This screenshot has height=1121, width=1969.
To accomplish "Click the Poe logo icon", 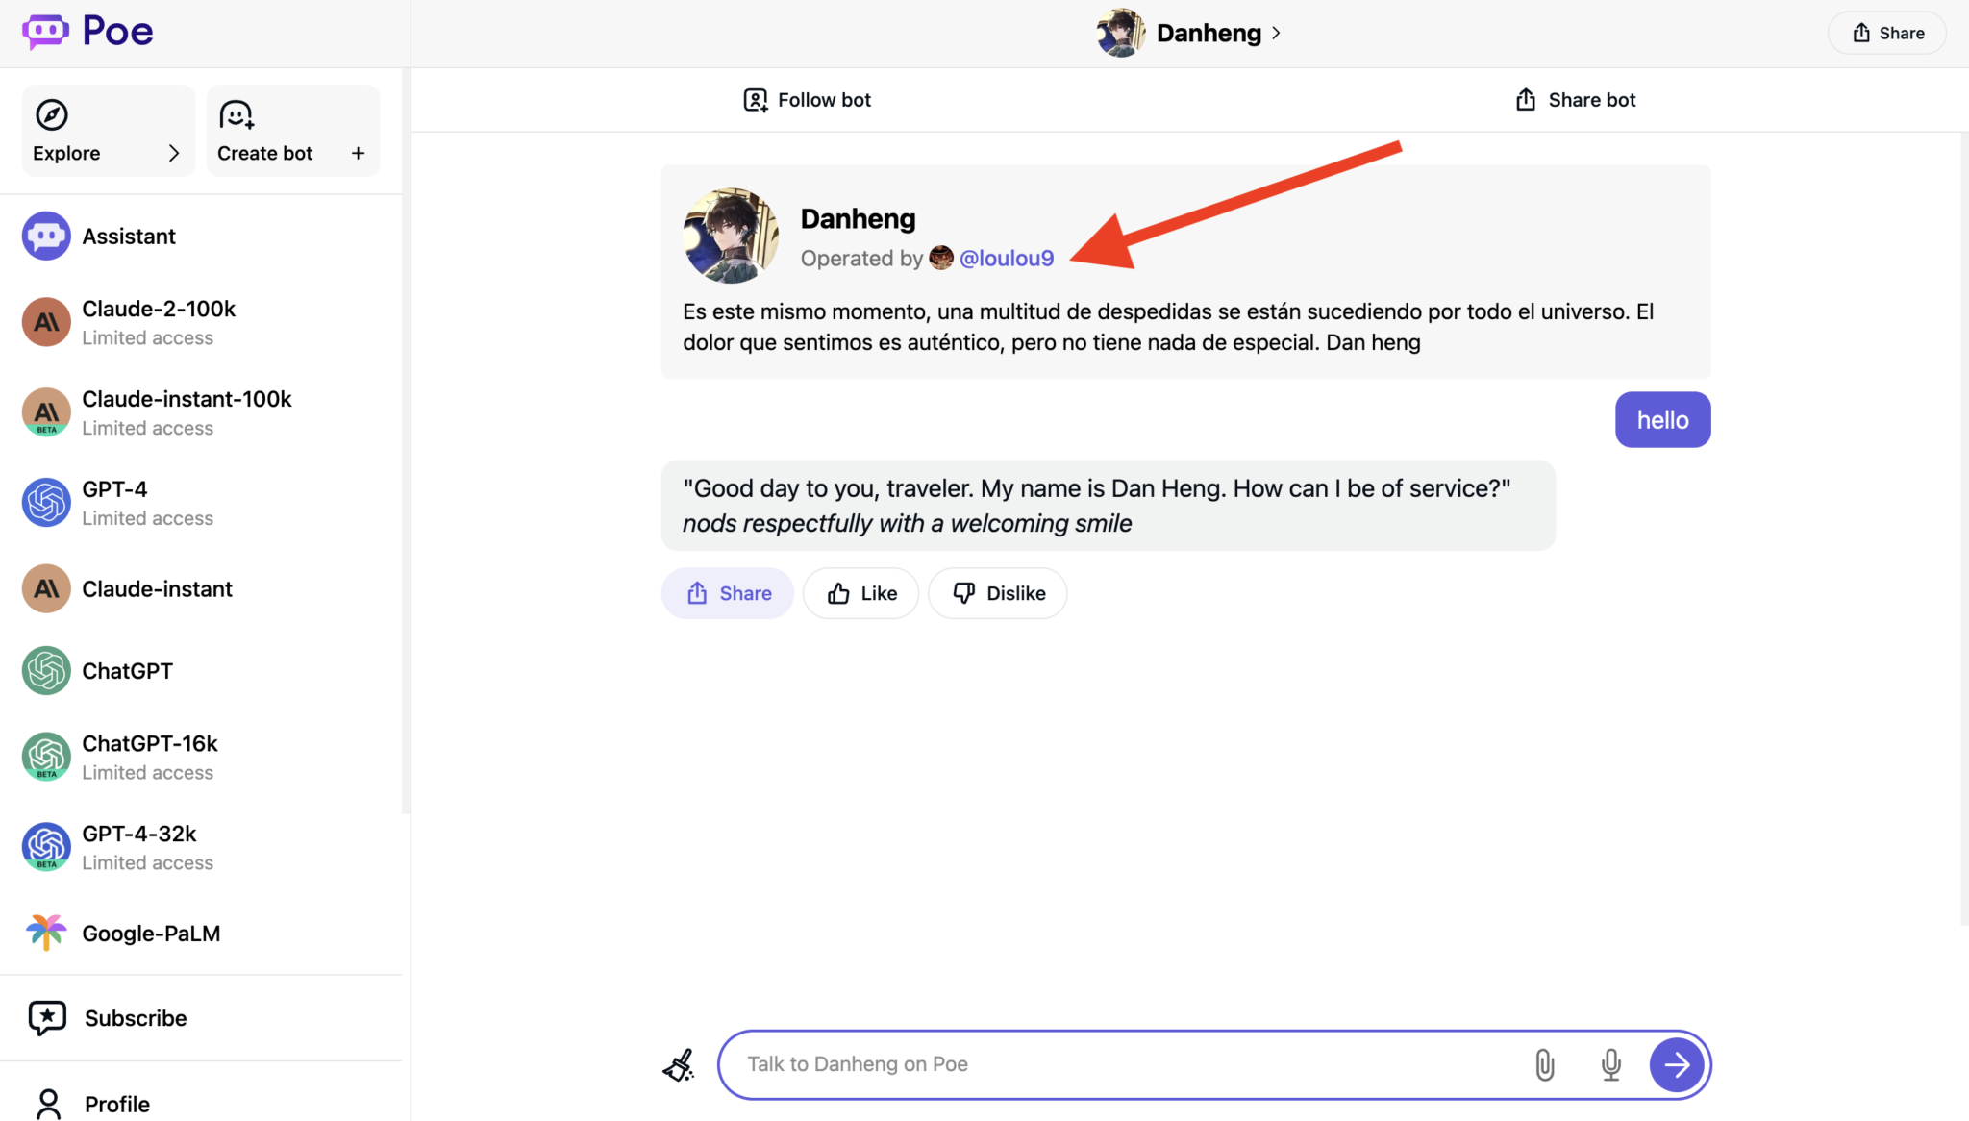I will tap(45, 31).
